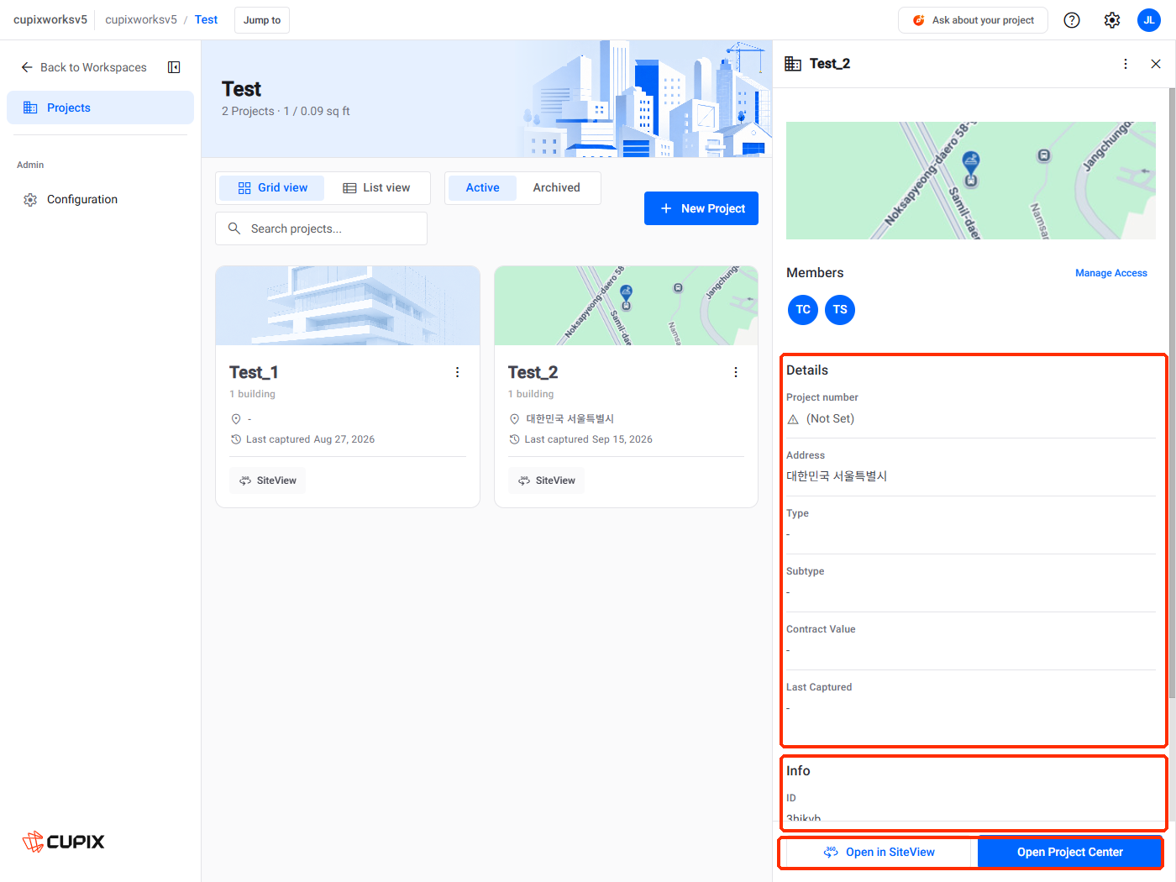The image size is (1176, 882).
Task: Open the help question mark icon
Action: click(x=1072, y=20)
